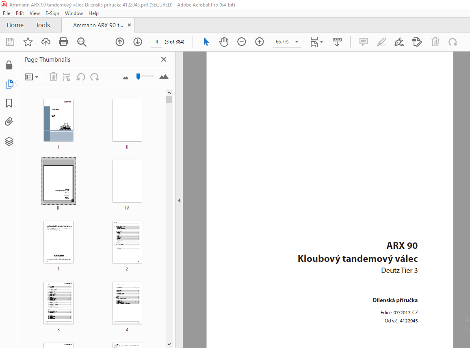Delete pages icon in thumbnails panel
The height and width of the screenshot is (348, 470).
tap(53, 77)
